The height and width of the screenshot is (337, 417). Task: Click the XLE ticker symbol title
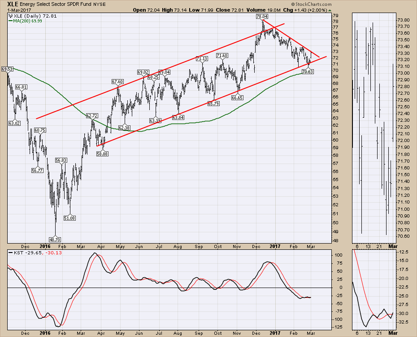[13, 4]
